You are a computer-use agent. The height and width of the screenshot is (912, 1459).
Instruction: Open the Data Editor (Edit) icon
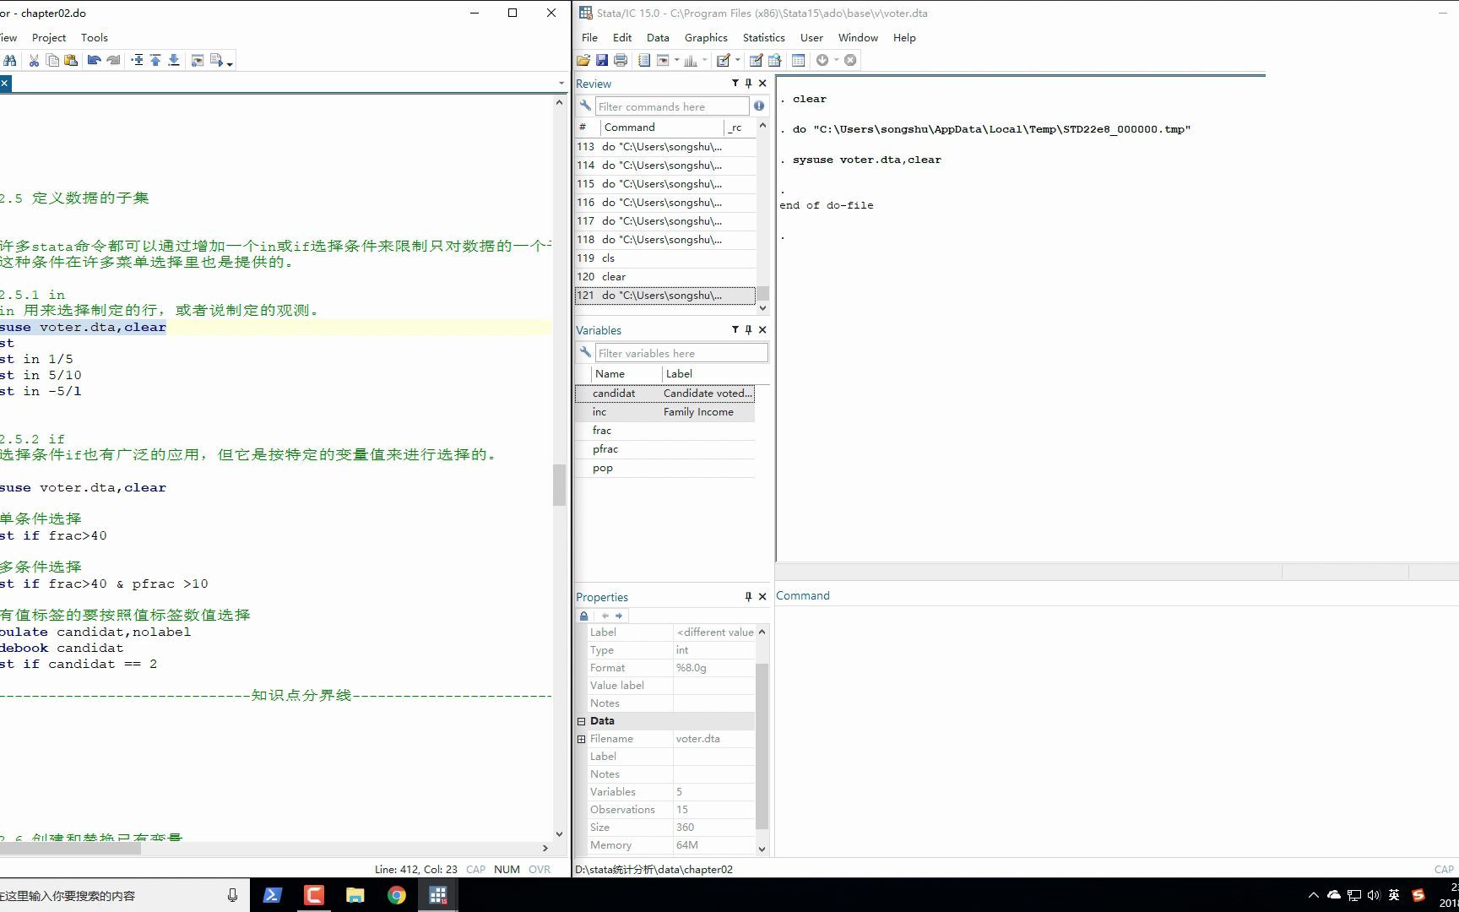pyautogui.click(x=756, y=60)
